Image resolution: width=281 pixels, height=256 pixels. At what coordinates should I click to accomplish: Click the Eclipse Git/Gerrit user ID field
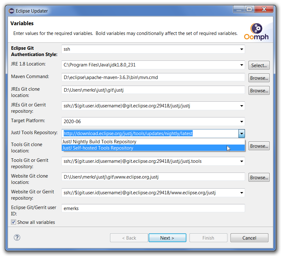click(153, 208)
